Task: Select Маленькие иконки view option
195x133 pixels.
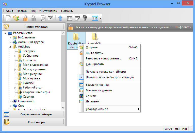Action: pos(109,90)
